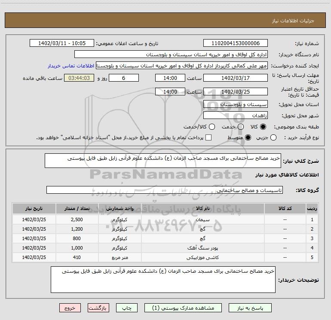This screenshot has width=331, height=320.
Task: Click the کیلوگرم unit cell for سیمان
Action: tap(120, 219)
